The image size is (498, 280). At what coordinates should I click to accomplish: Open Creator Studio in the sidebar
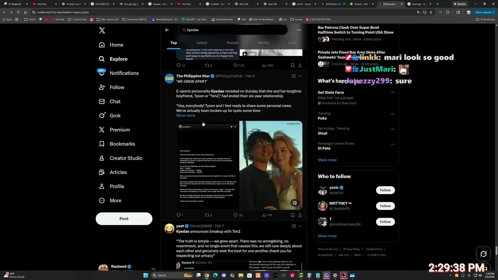(120, 158)
